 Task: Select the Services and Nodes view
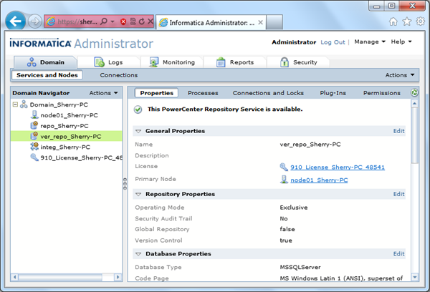click(47, 75)
